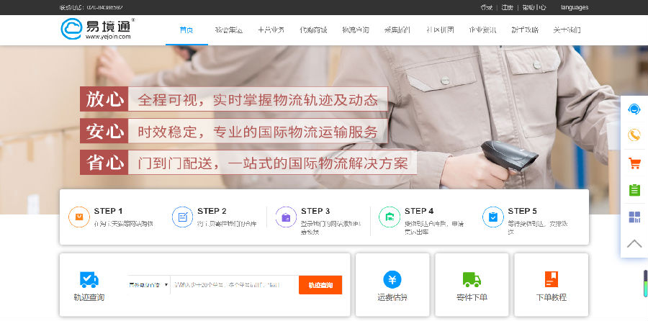This screenshot has width=648, height=321.
Task: Click the 注册 link in top bar
Action: [507, 7]
